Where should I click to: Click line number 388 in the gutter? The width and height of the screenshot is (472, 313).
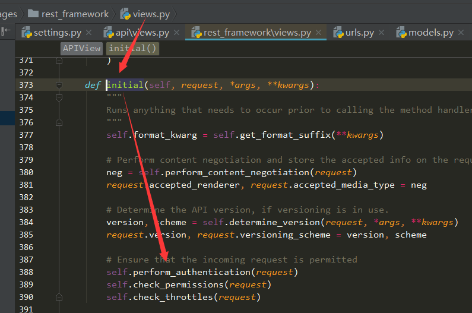[26, 273]
